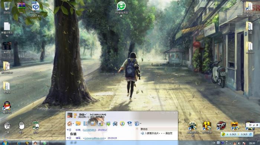Launch the 360 Secure Browser shortcut
260x145 pixels.
(121, 6)
